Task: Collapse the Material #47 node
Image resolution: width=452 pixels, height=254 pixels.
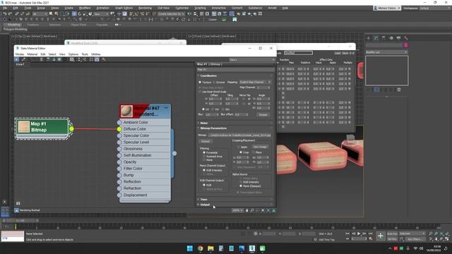Action: (x=166, y=108)
